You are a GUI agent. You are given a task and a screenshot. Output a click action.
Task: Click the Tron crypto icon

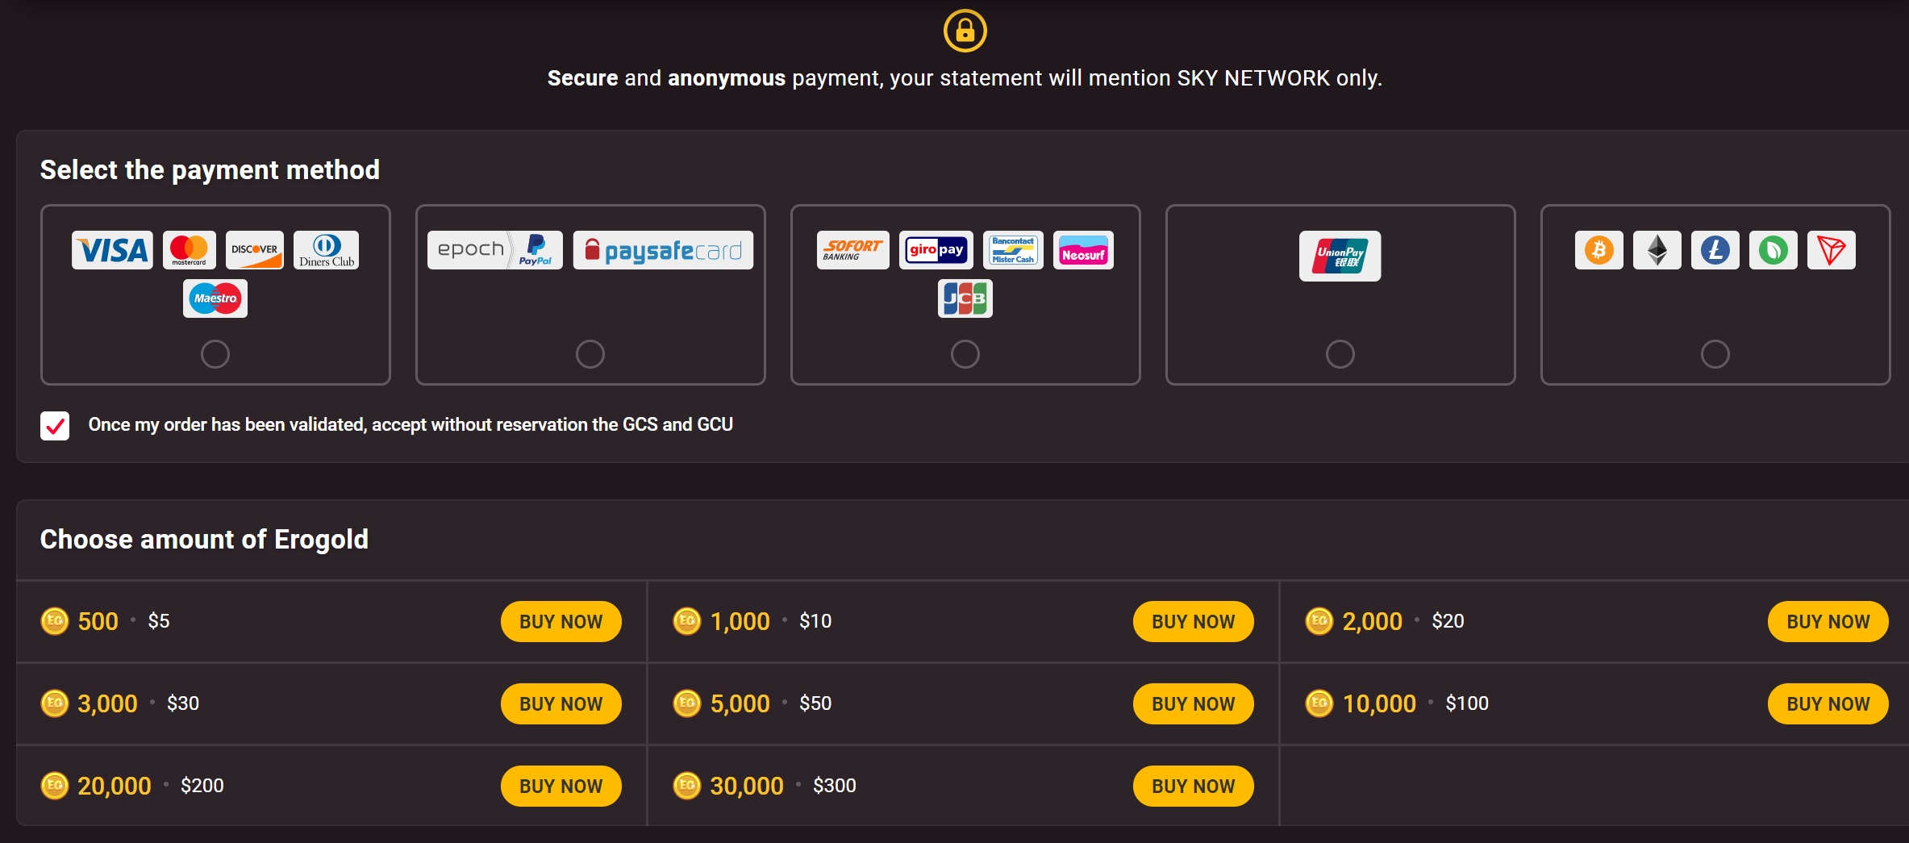coord(1831,250)
